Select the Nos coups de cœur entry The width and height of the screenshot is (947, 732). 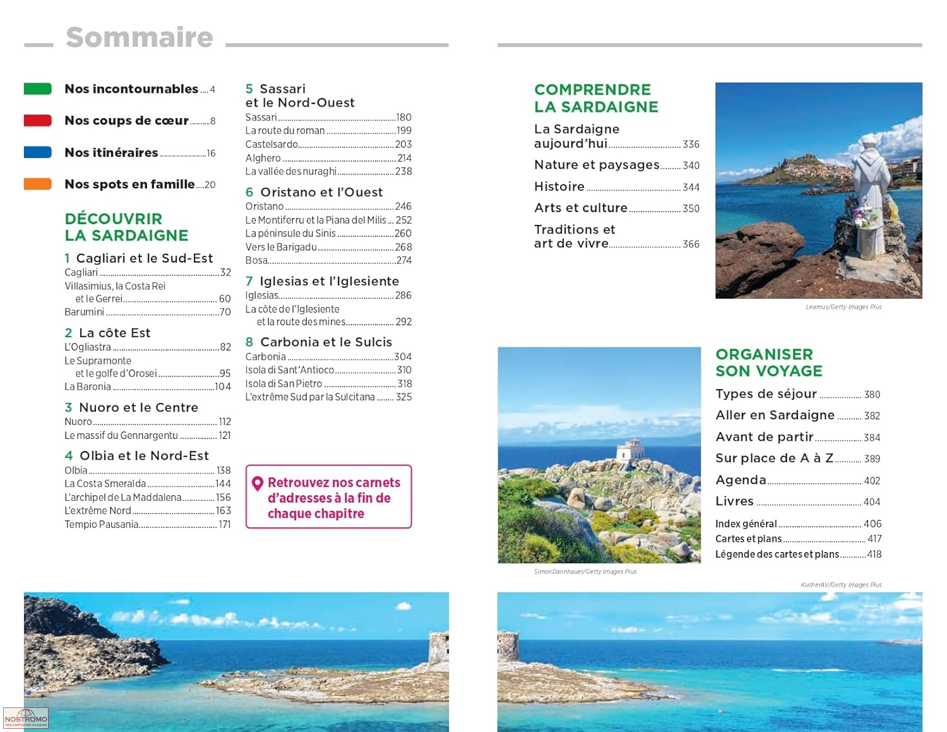click(x=140, y=121)
